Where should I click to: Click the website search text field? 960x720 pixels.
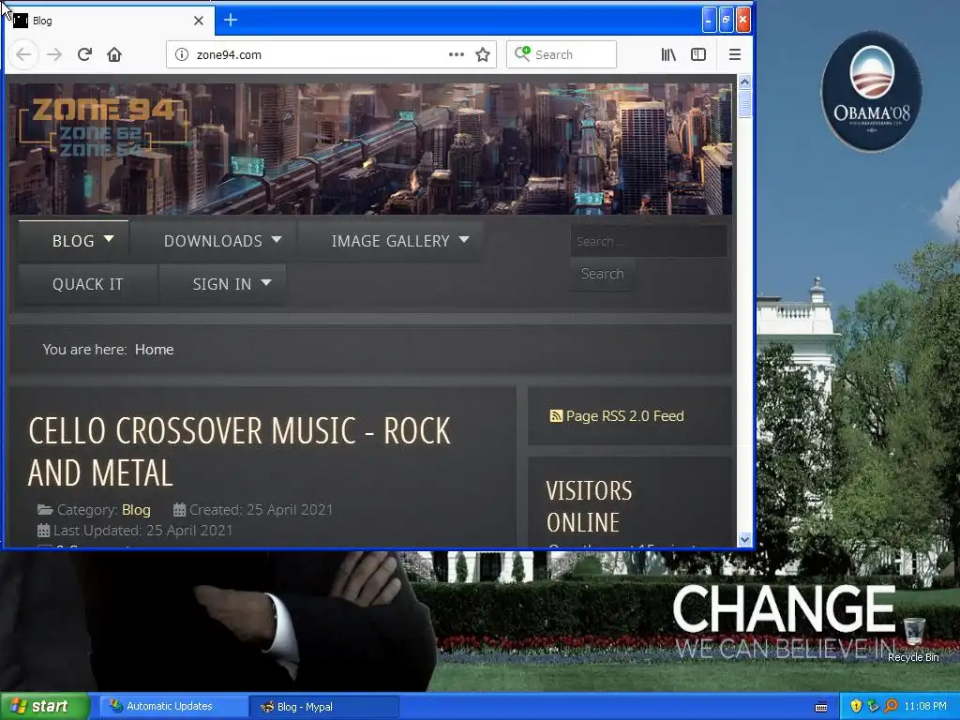(x=649, y=241)
